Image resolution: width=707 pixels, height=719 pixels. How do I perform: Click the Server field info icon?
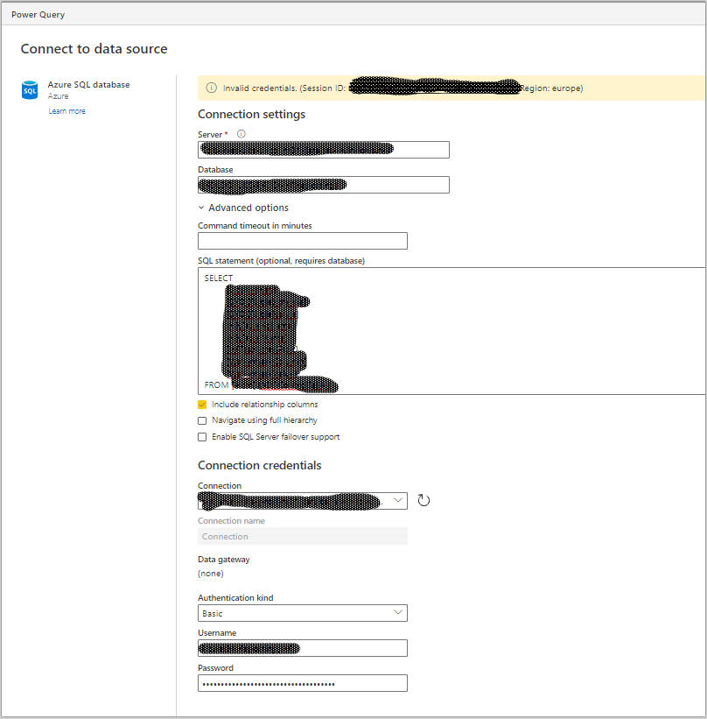241,134
